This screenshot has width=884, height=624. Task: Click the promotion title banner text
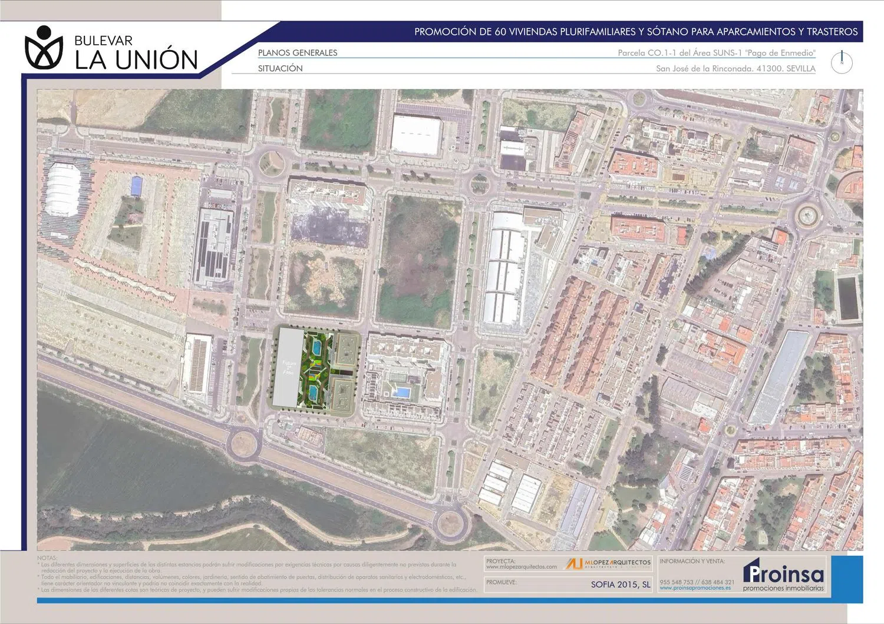click(635, 32)
